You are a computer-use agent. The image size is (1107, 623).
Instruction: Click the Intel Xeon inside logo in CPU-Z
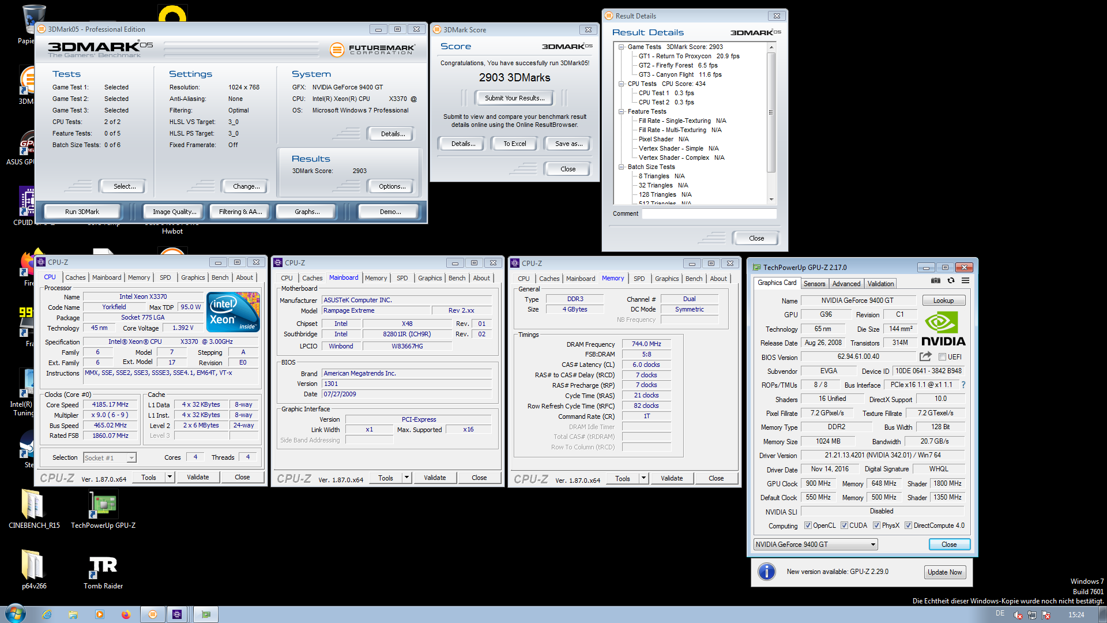[x=233, y=311]
